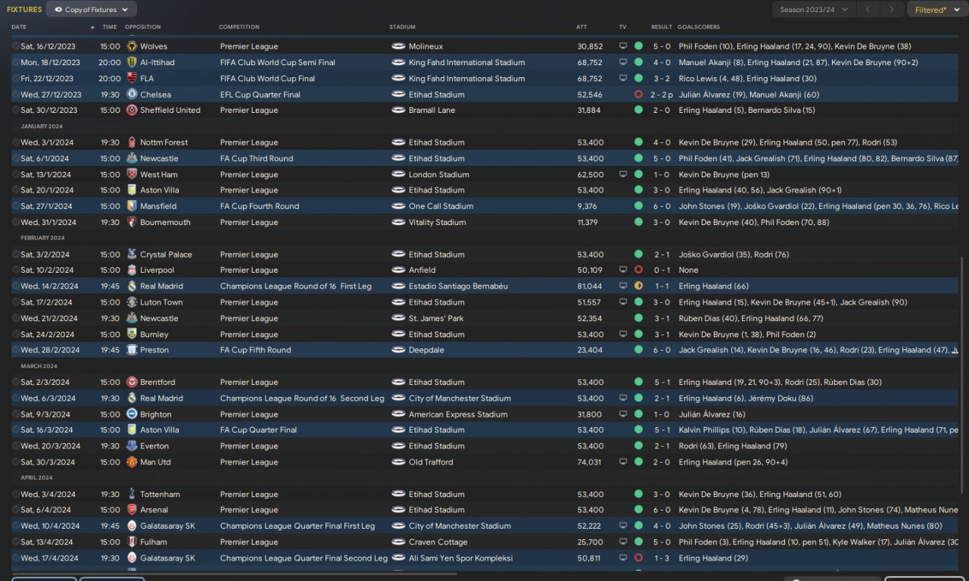Expand the Season 2023/24 selector
Viewport: 969px width, 581px height.
click(x=813, y=10)
